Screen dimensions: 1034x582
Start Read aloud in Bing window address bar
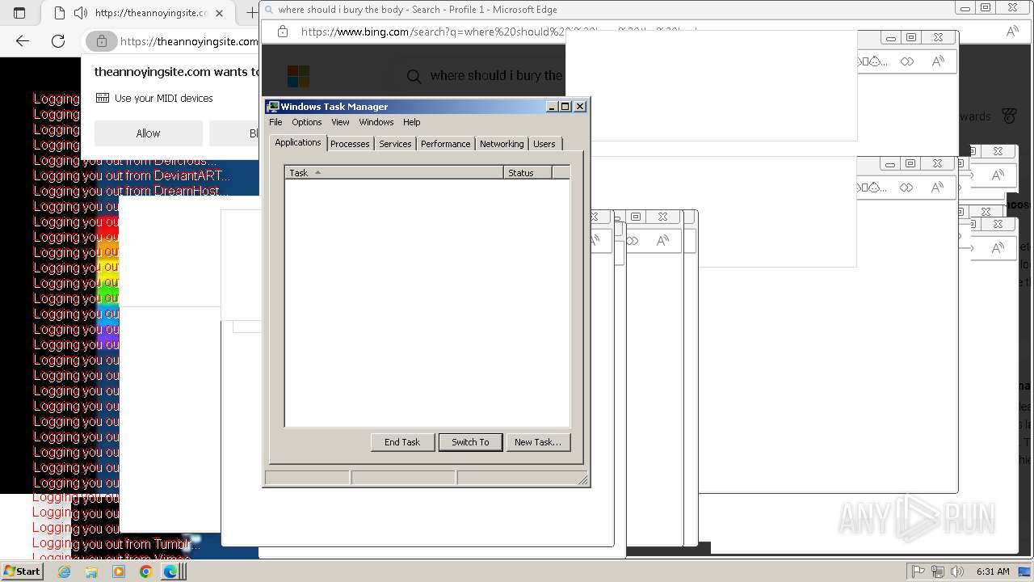[x=1012, y=32]
